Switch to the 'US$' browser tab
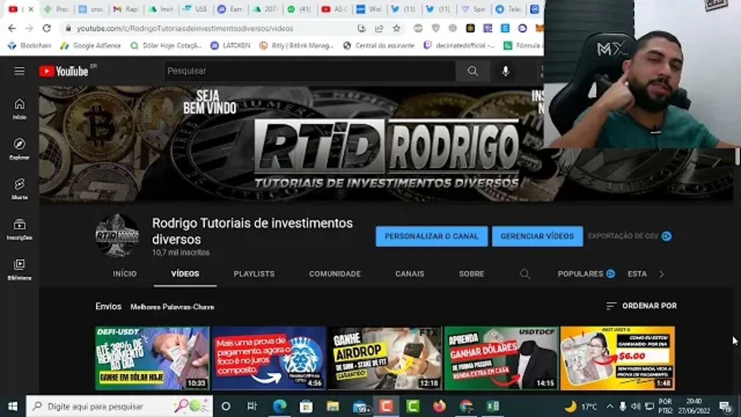Image resolution: width=741 pixels, height=417 pixels. pos(195,9)
